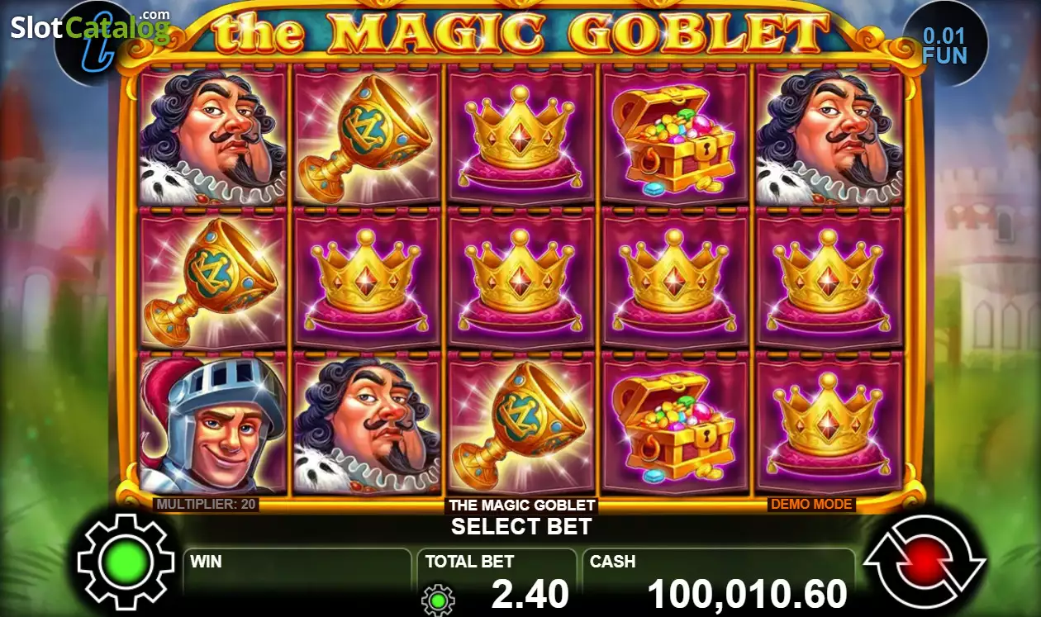Click the SlotCatalog.com watermark link
The height and width of the screenshot is (617, 1041).
pos(90,27)
